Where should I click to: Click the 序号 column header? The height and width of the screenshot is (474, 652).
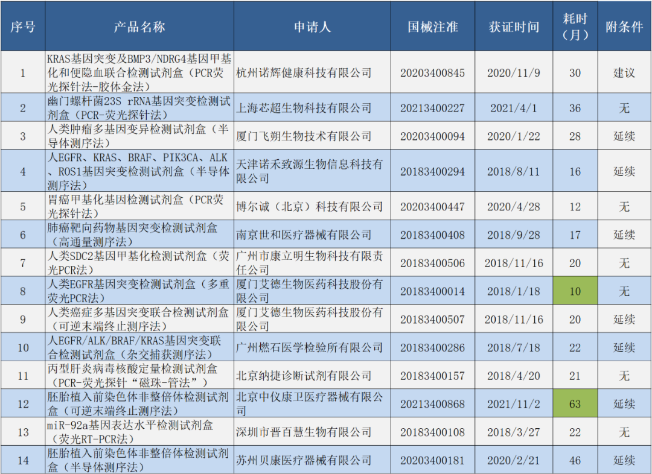[23, 27]
